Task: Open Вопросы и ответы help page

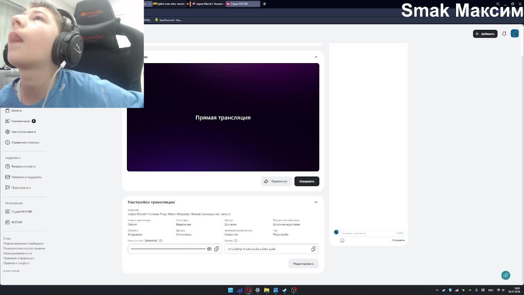Action: click(23, 166)
